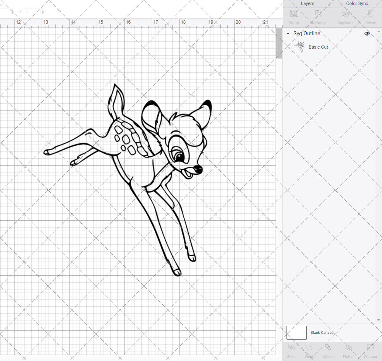Select the Bambi deer image on canvas
Viewport: 382px width, 361px height.
coord(128,179)
